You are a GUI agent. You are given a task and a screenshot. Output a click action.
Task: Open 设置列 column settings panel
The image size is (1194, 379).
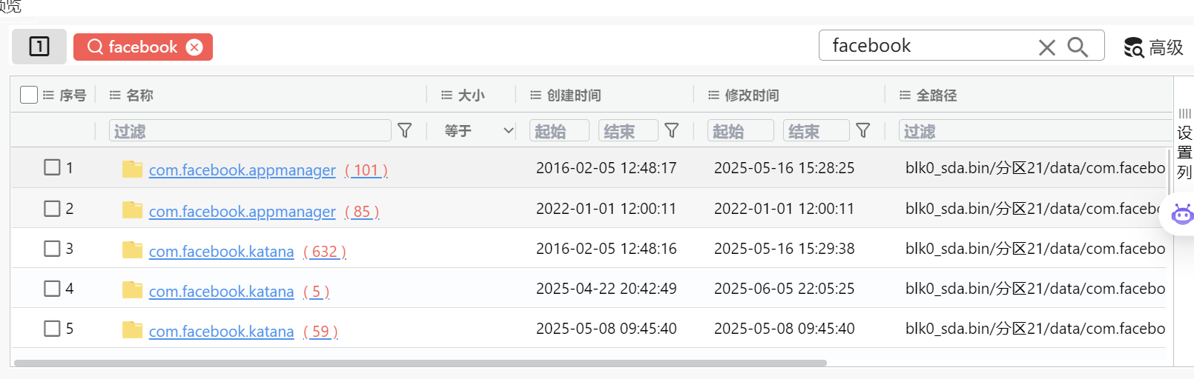coord(1184,145)
